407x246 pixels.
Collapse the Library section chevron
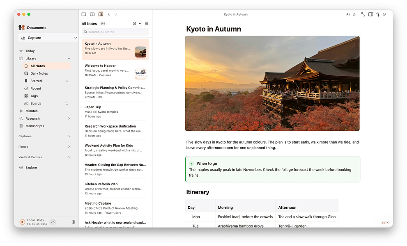pyautogui.click(x=69, y=59)
